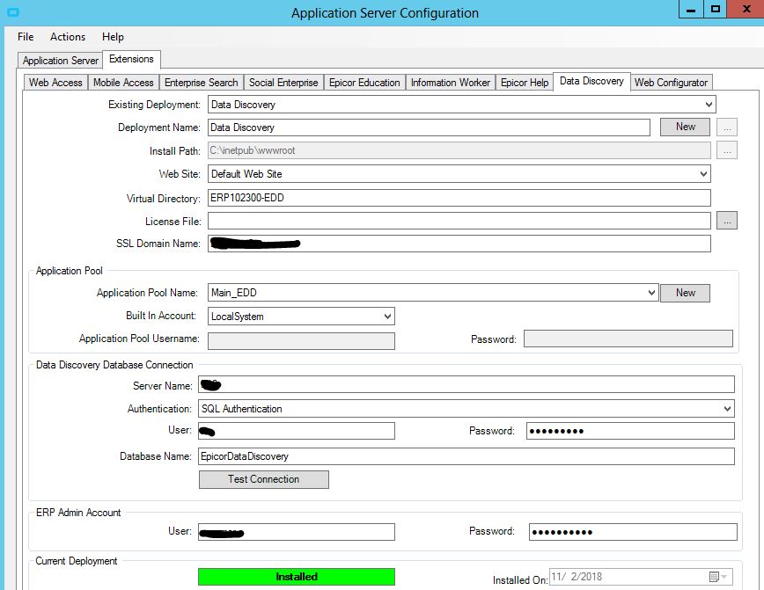The width and height of the screenshot is (764, 590).
Task: Browse for License File with ellipsis button
Action: pyautogui.click(x=726, y=221)
